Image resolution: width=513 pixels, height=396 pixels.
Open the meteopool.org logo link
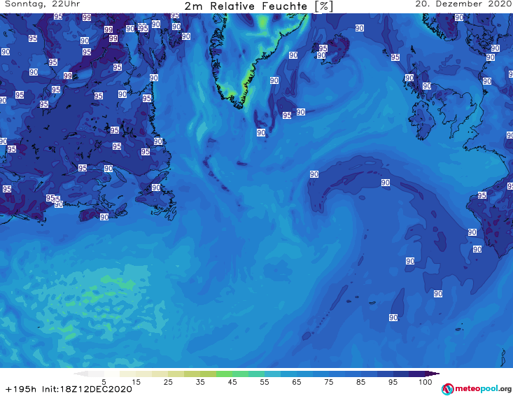[x=477, y=389]
